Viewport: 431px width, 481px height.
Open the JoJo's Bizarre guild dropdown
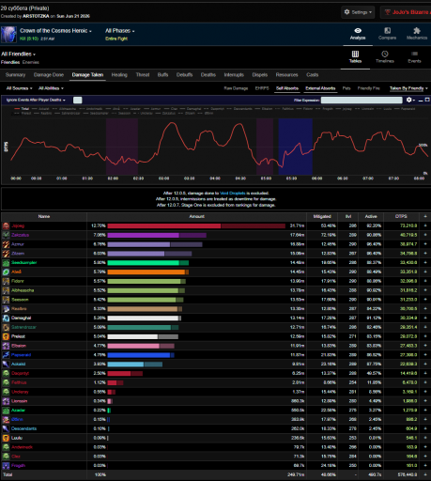coord(406,12)
